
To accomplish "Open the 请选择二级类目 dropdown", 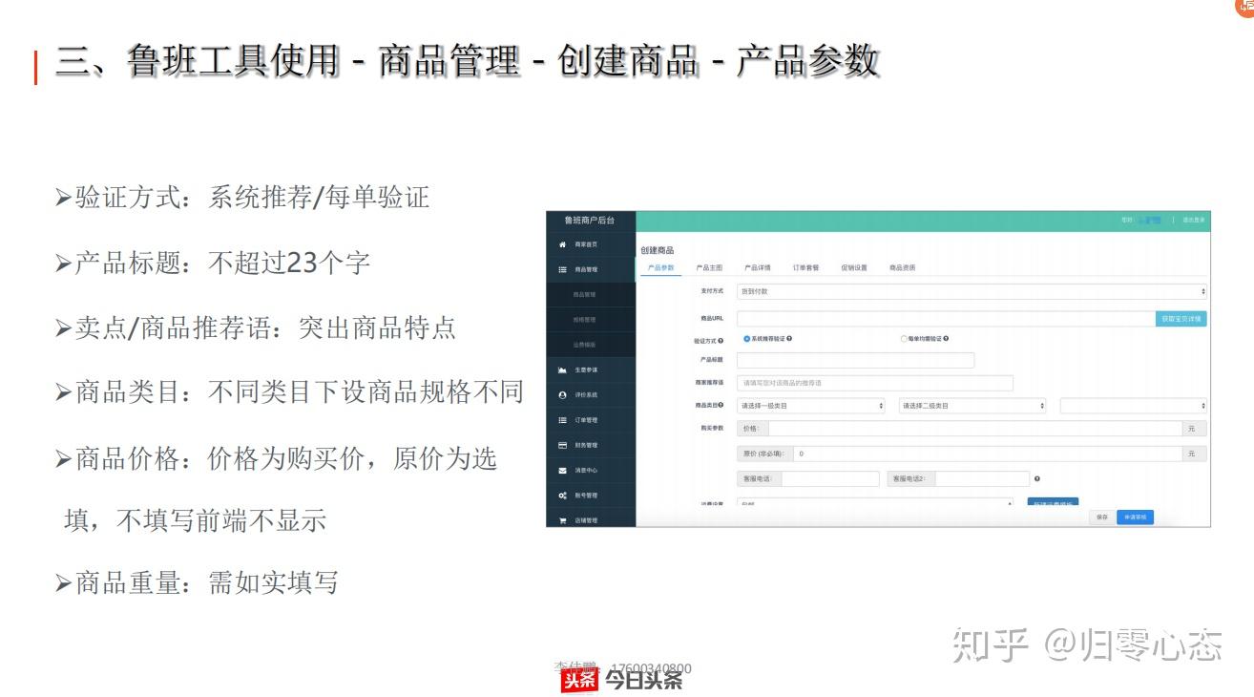I will point(972,406).
